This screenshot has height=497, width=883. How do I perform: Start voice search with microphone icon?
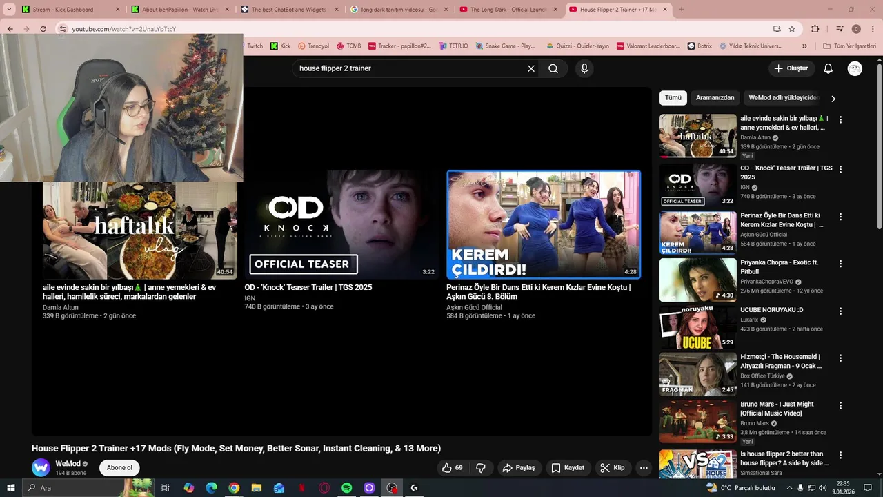tap(584, 68)
